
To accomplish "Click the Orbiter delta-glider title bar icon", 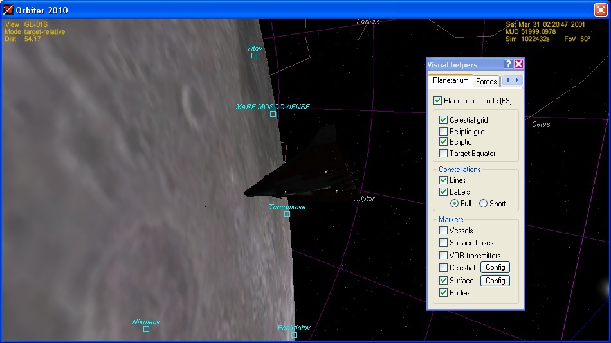I will click(8, 10).
